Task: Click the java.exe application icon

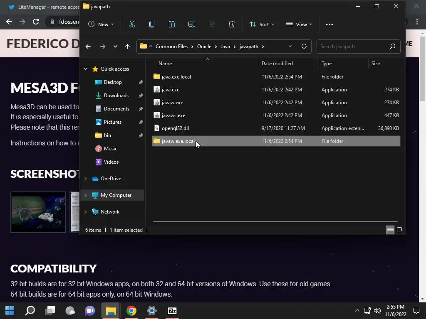Action: click(x=157, y=90)
